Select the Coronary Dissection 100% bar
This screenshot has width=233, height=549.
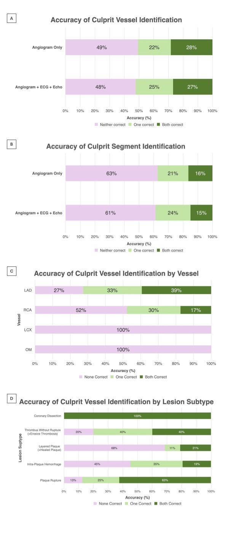pos(137,416)
